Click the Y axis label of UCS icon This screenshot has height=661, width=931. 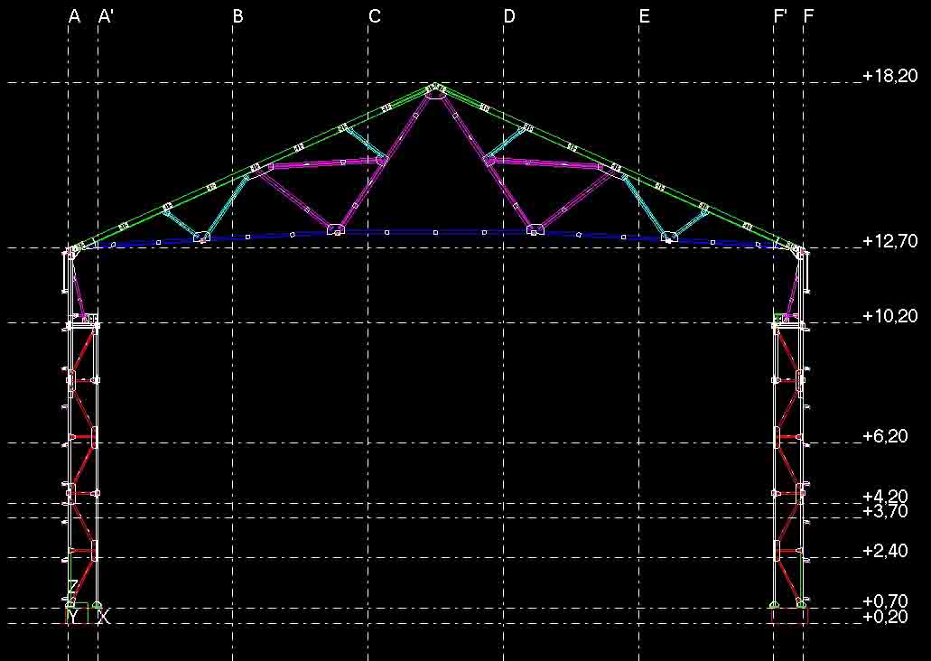(x=73, y=618)
